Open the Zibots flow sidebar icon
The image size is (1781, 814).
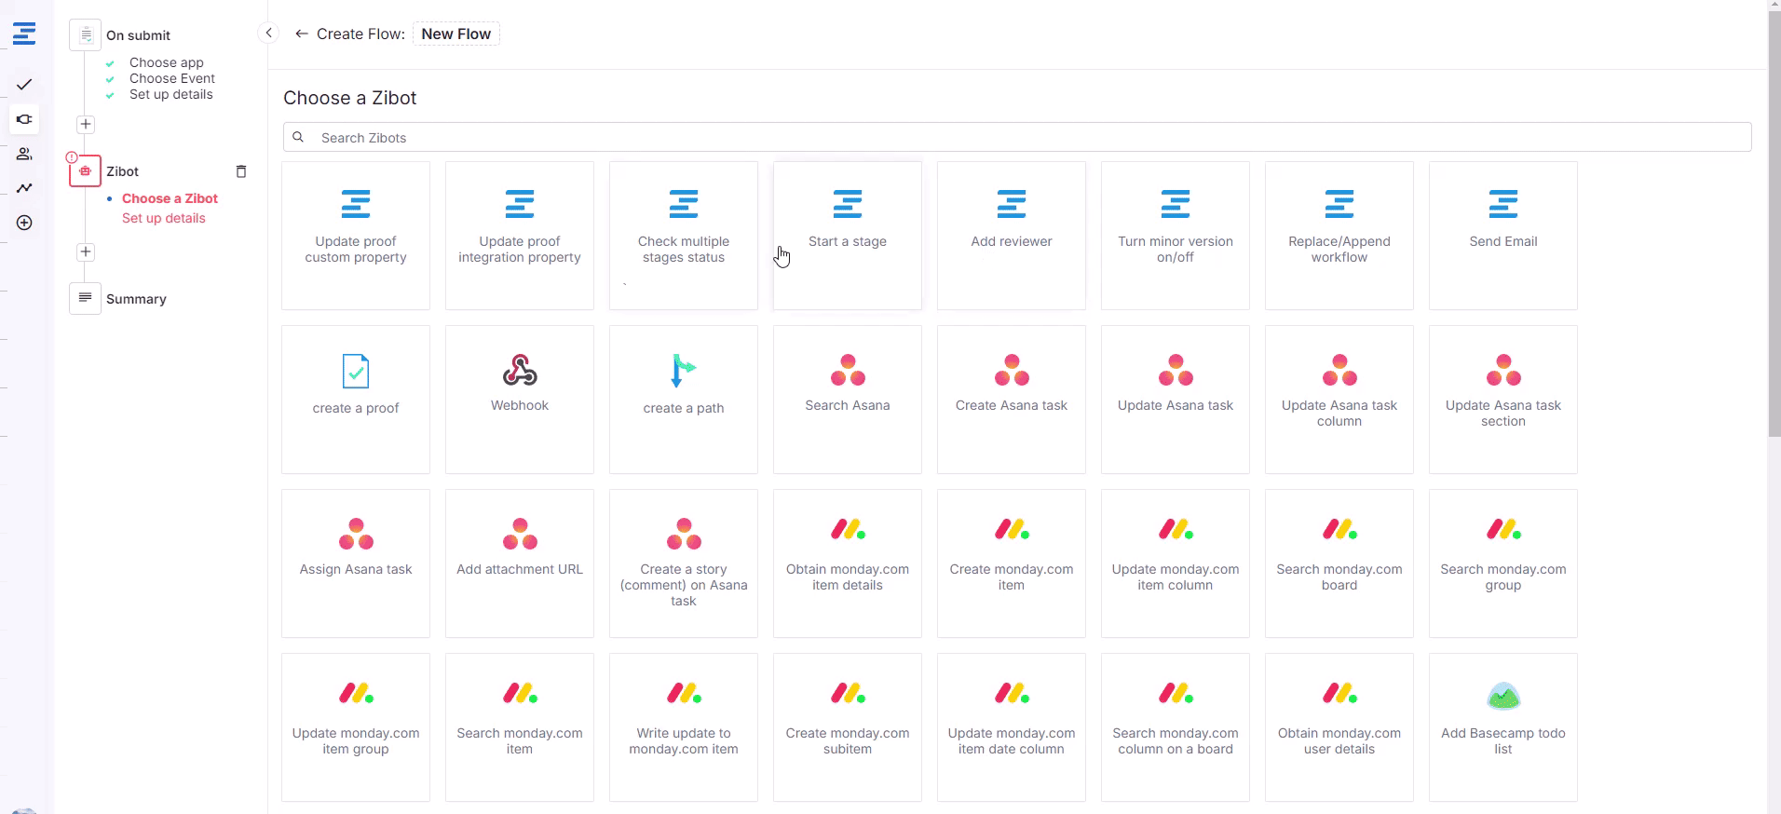pyautogui.click(x=24, y=119)
